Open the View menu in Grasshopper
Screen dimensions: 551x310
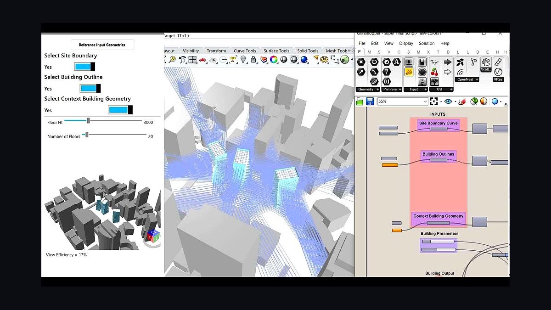tap(389, 43)
